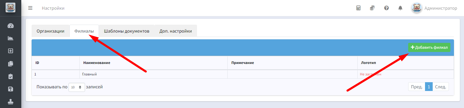464x108 pixels.
Task: Go to next page with След.
Action: click(440, 87)
